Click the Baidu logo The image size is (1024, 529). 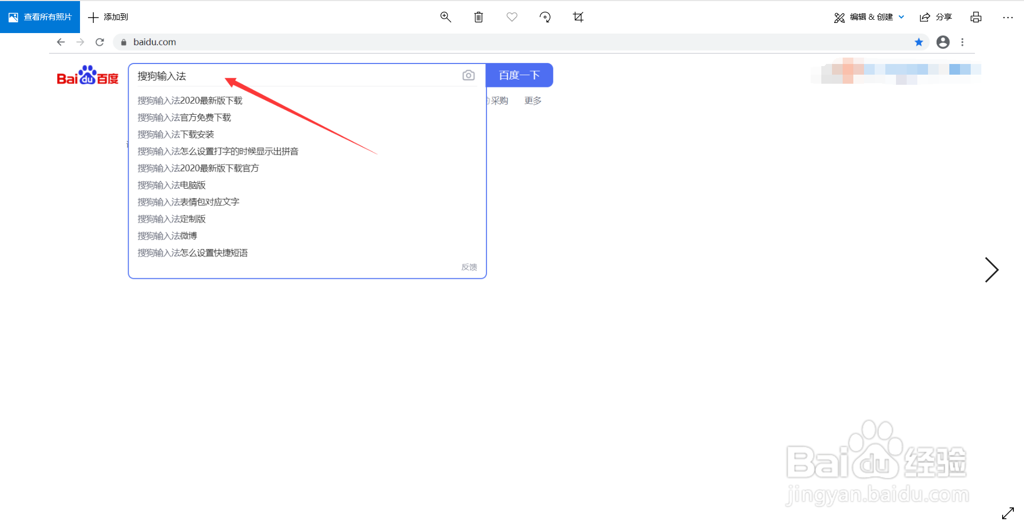(x=87, y=75)
